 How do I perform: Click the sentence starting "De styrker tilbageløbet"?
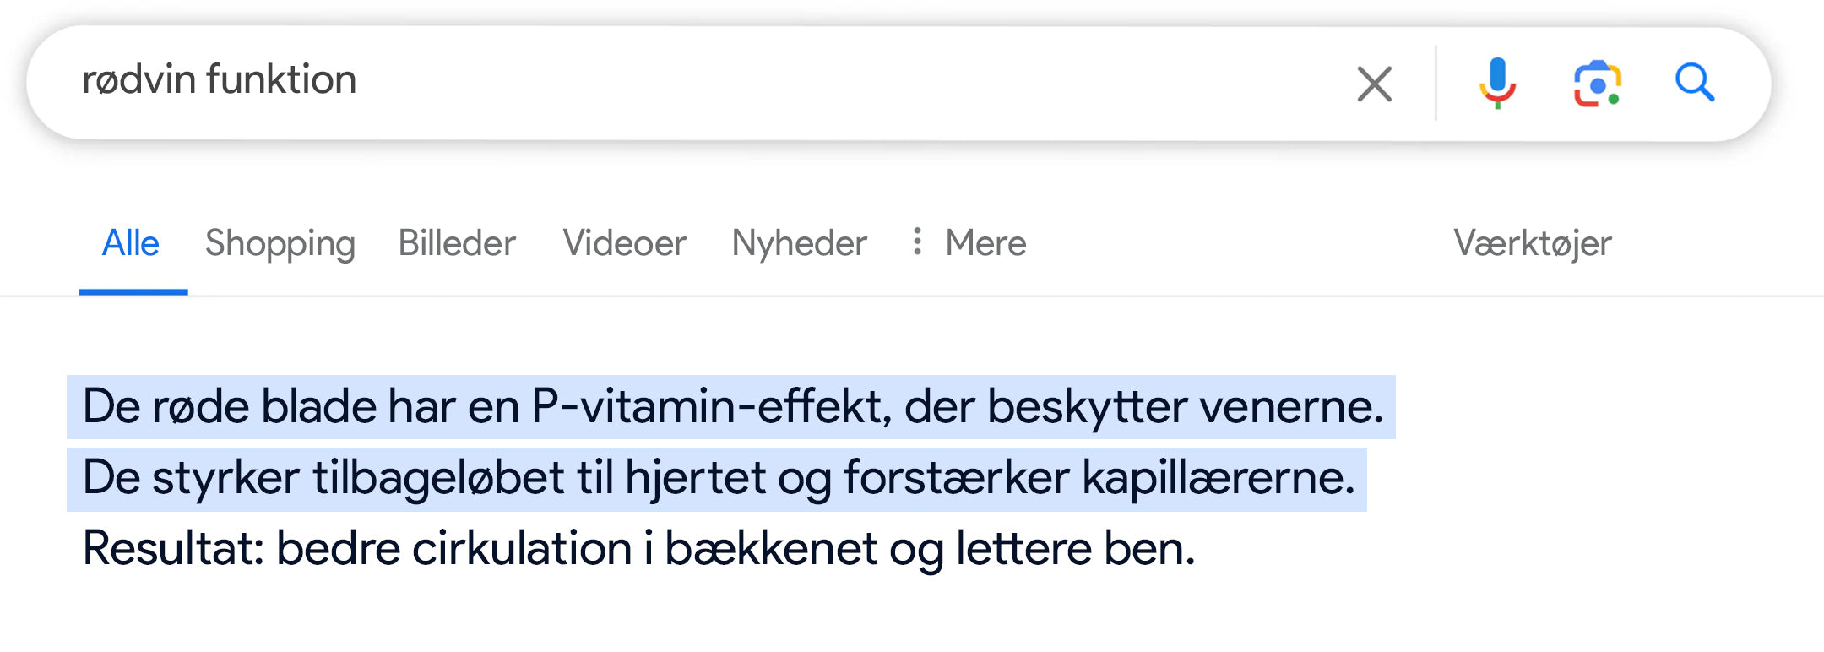coord(718,478)
